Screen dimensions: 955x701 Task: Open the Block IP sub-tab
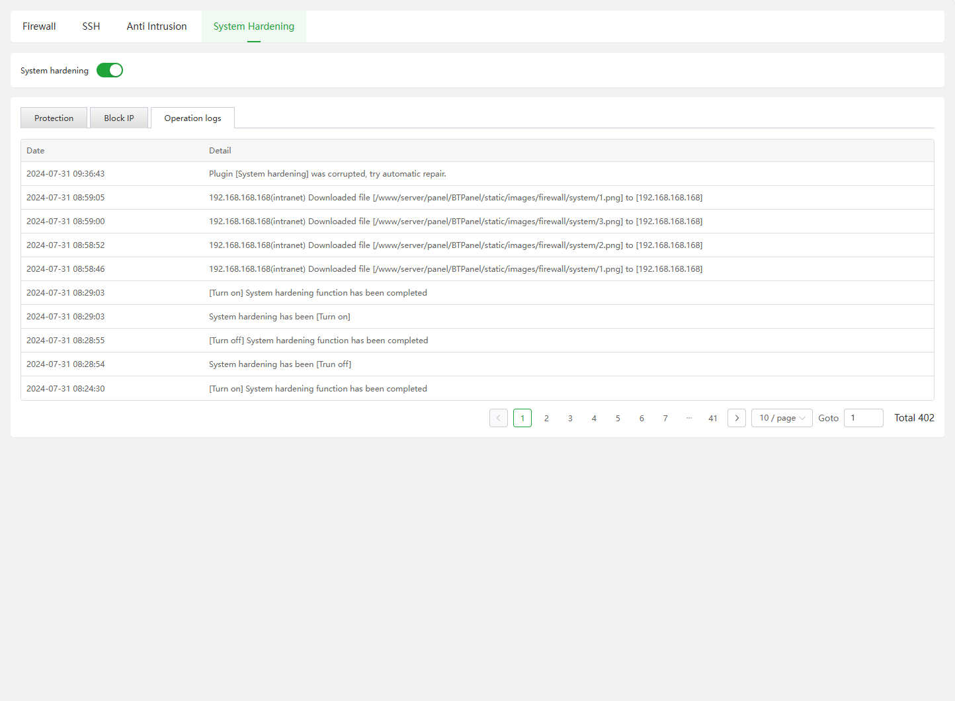119,118
